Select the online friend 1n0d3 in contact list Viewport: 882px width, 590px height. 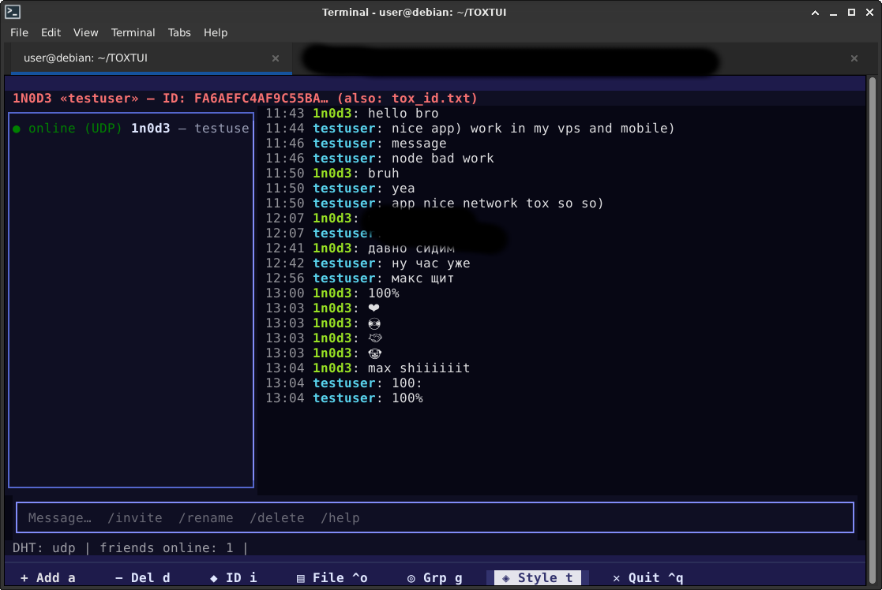tap(130, 129)
